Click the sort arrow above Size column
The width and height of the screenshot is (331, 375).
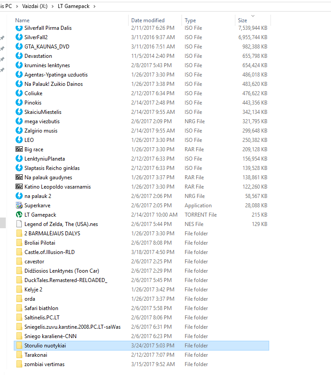(x=253, y=16)
